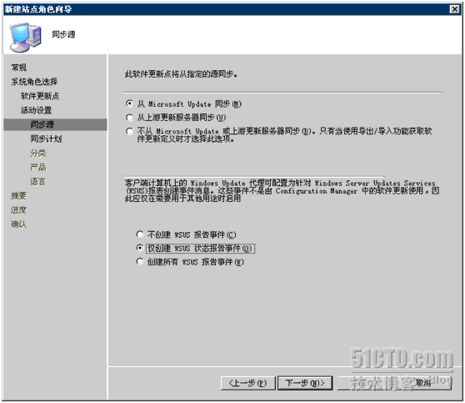This screenshot has height=403, width=465.
Task: Open 常规 step in wizard sidebar
Action: point(19,68)
